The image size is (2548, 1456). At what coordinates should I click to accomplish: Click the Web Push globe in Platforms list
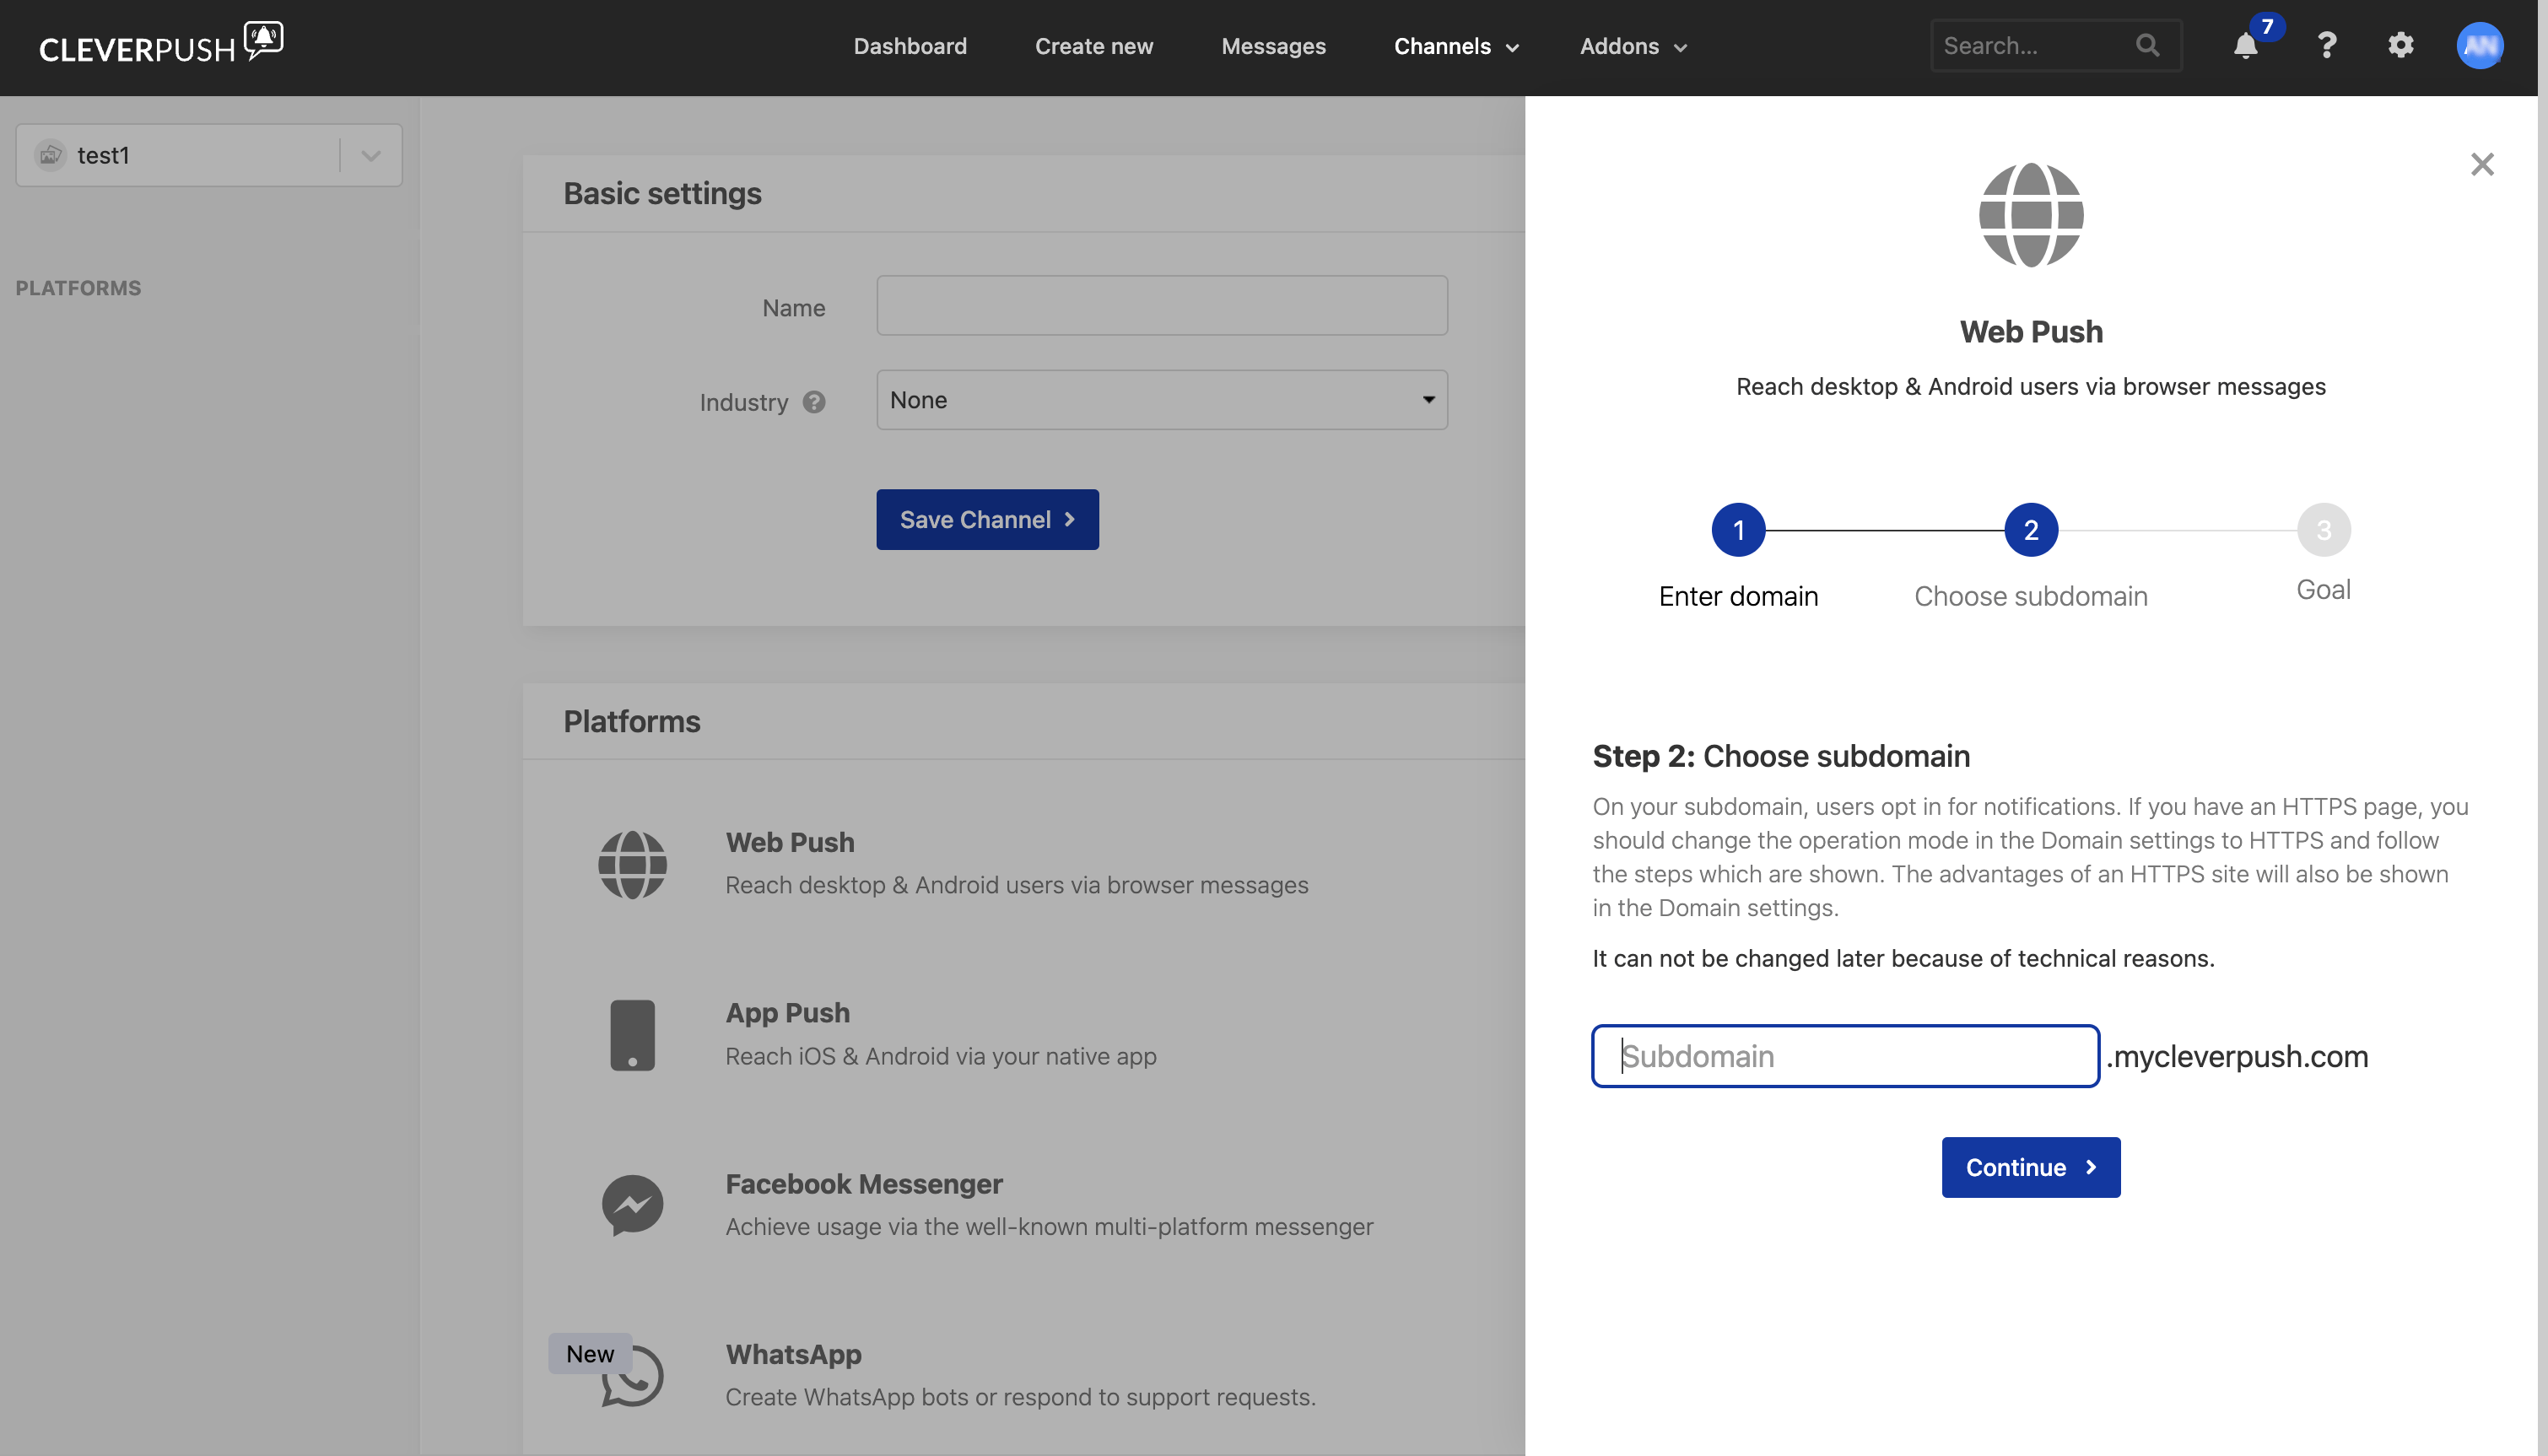pyautogui.click(x=632, y=864)
